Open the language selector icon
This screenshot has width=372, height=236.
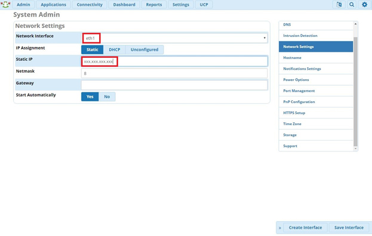click(339, 5)
